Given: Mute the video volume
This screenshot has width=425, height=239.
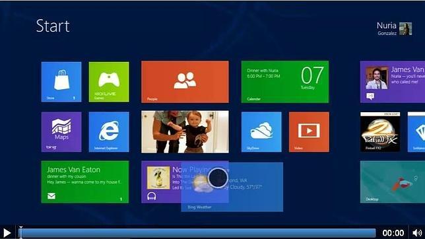Looking at the screenshot, I should click(417, 233).
